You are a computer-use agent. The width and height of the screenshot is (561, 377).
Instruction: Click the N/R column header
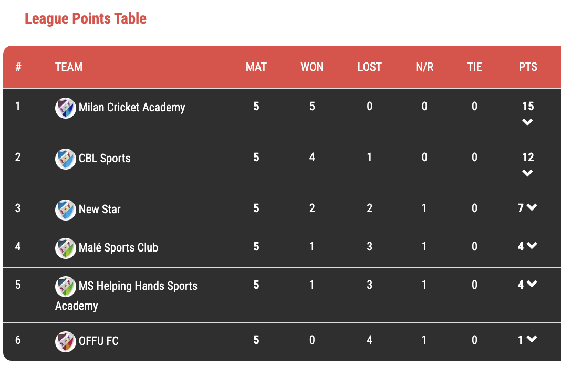[x=424, y=67]
